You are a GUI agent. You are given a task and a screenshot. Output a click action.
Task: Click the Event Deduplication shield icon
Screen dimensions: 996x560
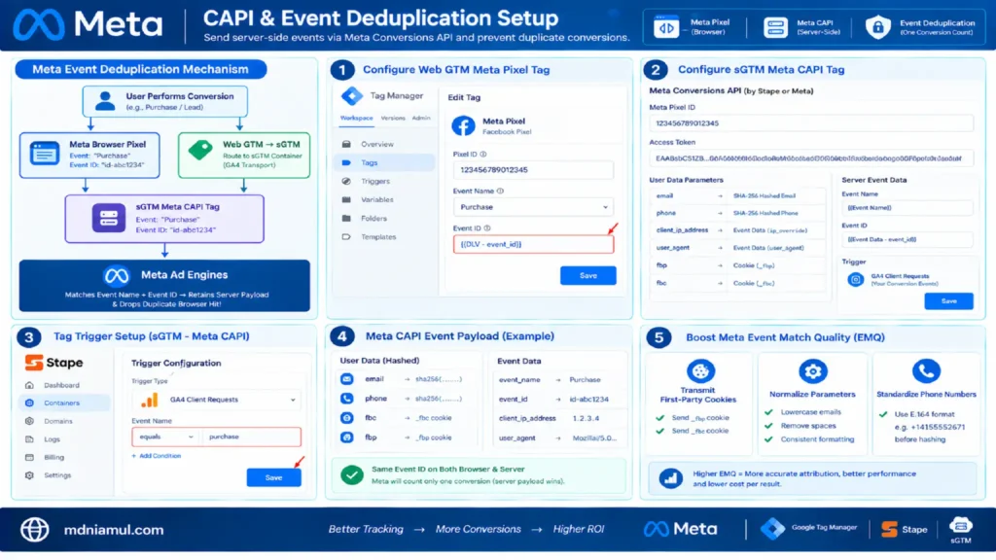pos(877,27)
